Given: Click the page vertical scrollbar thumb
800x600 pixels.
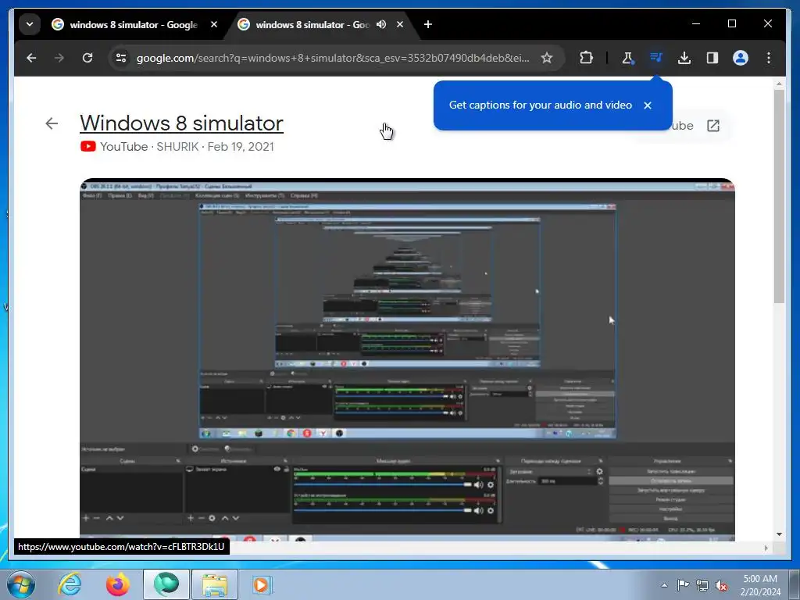Looking at the screenshot, I should (779, 196).
